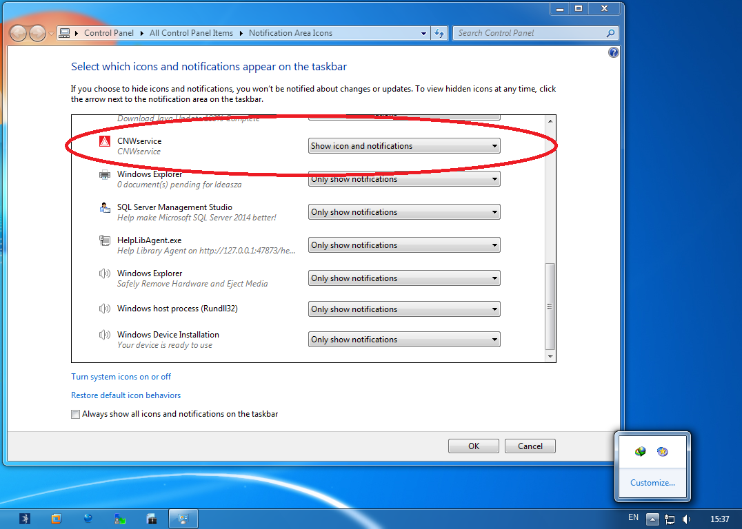Expand arrow after All Control Panel Items
The image size is (742, 529).
241,33
